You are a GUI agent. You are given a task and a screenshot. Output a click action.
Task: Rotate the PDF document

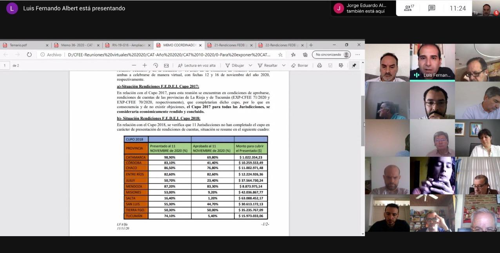tap(156, 65)
